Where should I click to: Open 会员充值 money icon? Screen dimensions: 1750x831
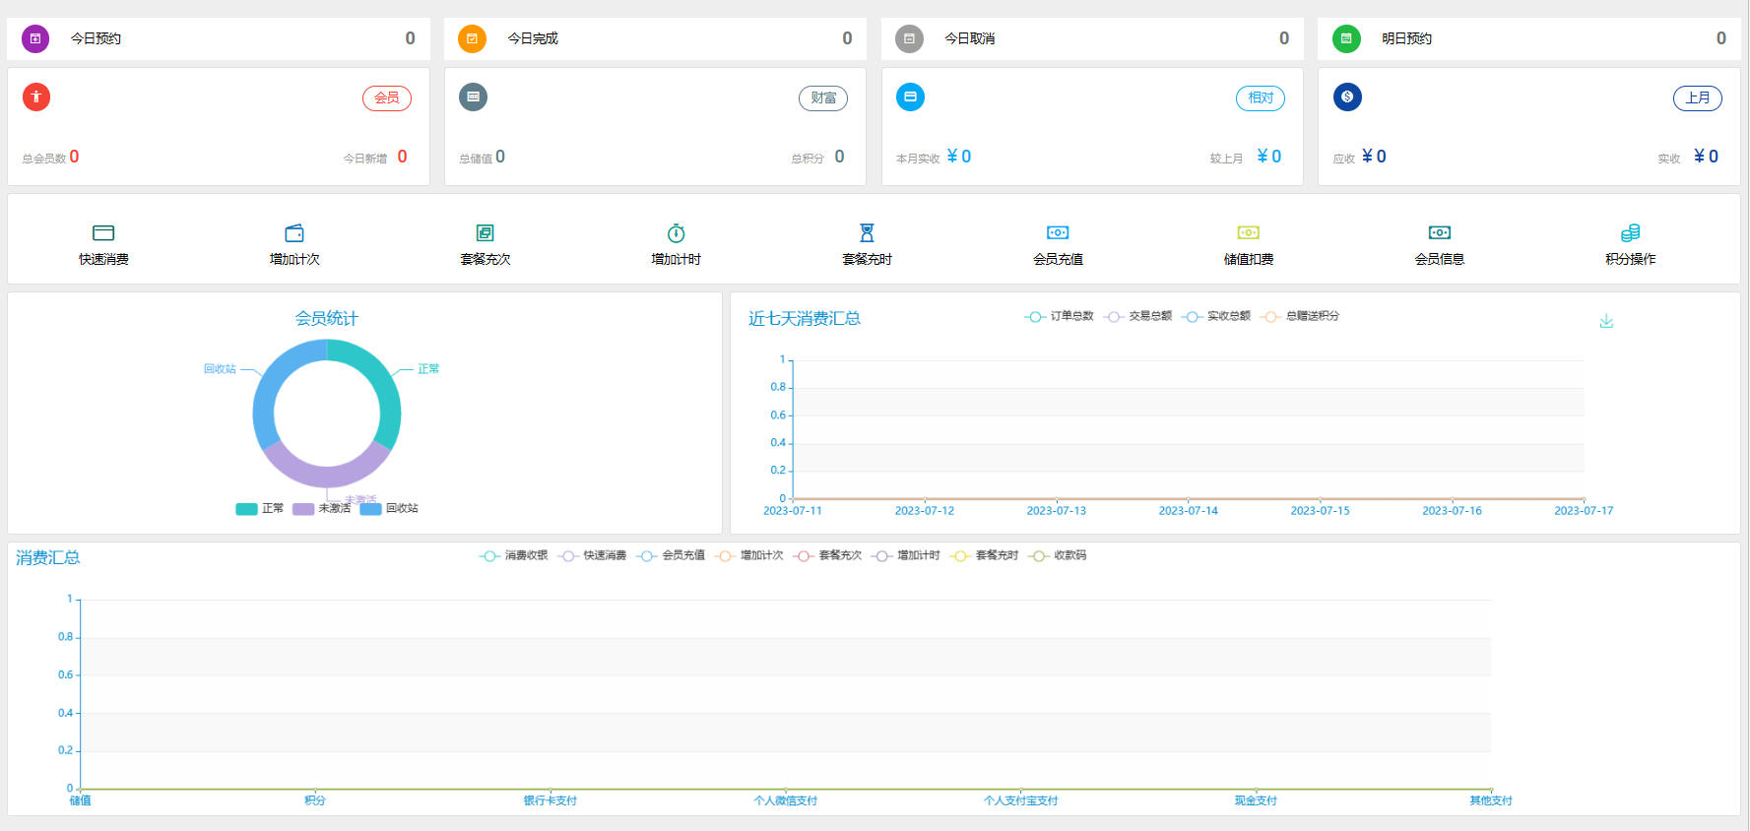pyautogui.click(x=1058, y=232)
